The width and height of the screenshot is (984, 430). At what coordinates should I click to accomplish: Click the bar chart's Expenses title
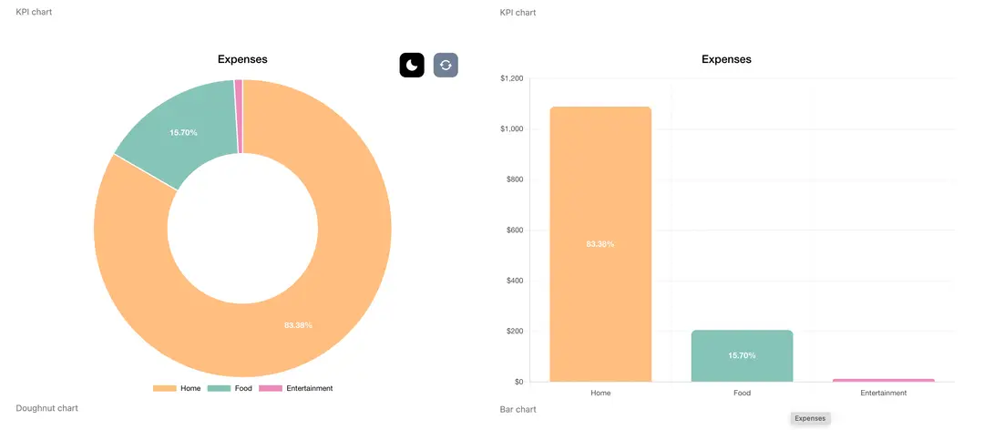(726, 59)
